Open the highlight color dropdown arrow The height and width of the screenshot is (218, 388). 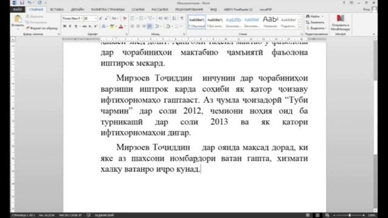(116, 26)
